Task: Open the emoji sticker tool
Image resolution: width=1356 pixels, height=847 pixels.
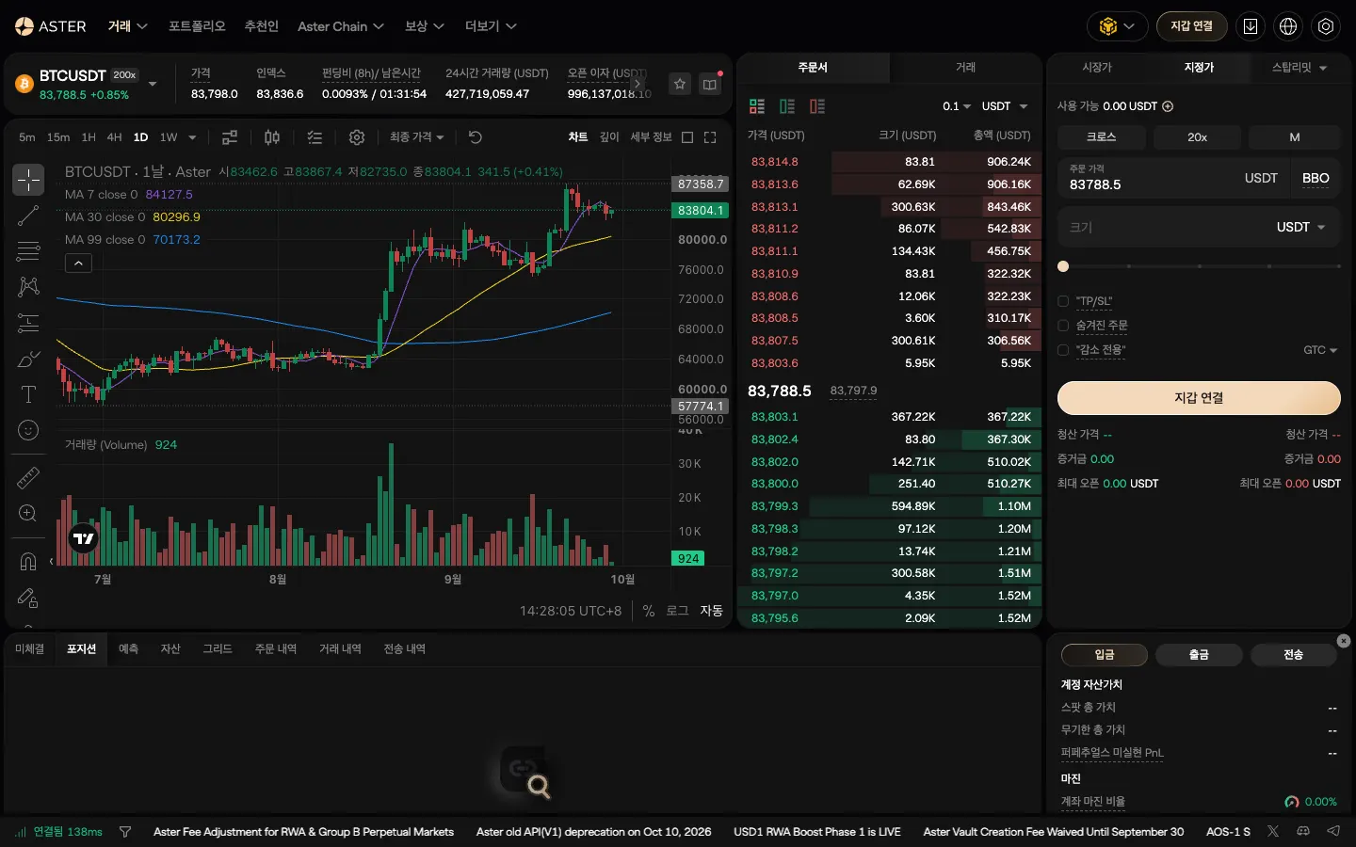Action: (x=28, y=430)
